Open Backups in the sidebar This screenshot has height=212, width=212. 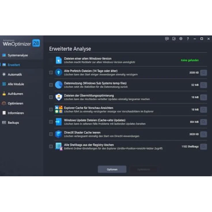[x=22, y=123]
